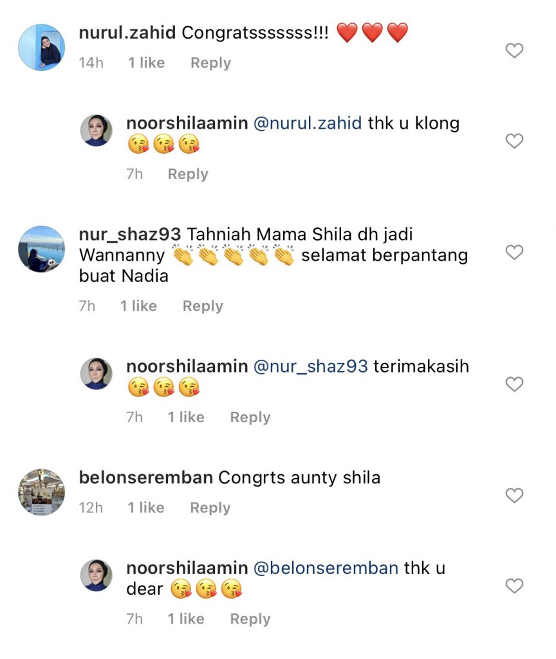Like belonseremban's Congrts aunty shila comment
This screenshot has height=659, width=556.
[514, 496]
